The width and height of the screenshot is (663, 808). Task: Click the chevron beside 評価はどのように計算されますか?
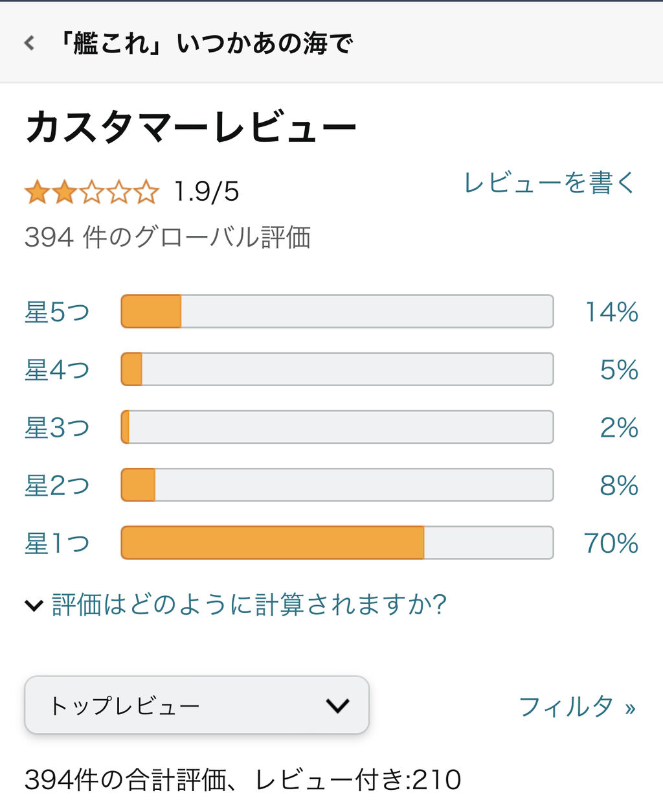coord(34,606)
